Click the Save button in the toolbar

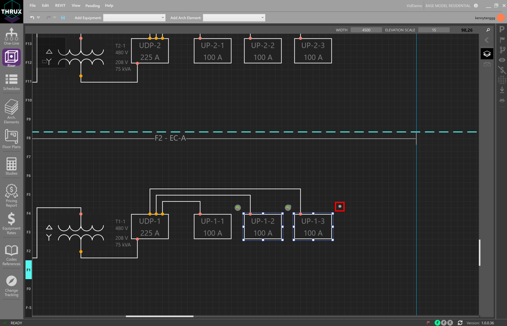(x=63, y=18)
